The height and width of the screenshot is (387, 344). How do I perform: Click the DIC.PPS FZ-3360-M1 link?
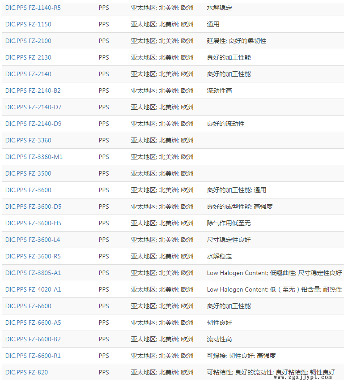[34, 157]
